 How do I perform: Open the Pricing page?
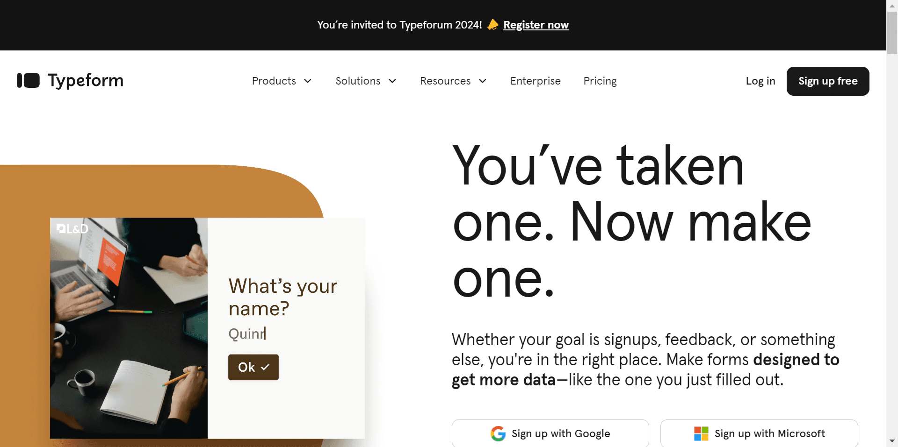[600, 81]
